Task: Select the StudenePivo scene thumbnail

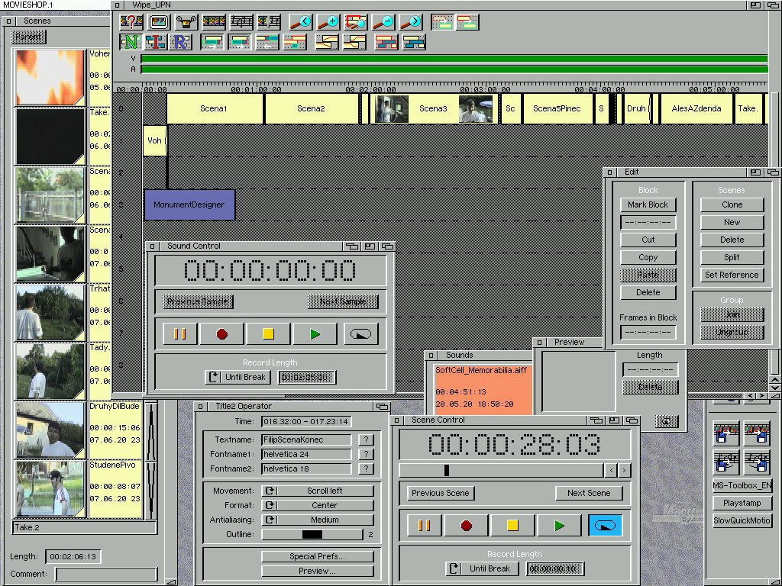Action: pyautogui.click(x=50, y=489)
